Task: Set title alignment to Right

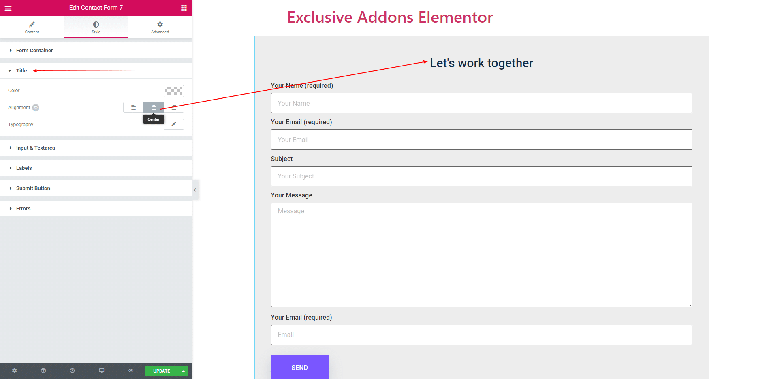Action: [x=174, y=108]
